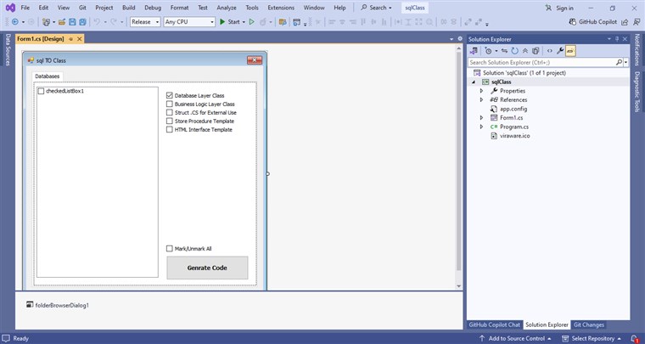Screen dimensions: 645x344
Task: Click the search magnifier in Solution Explorer
Action: (x=619, y=63)
